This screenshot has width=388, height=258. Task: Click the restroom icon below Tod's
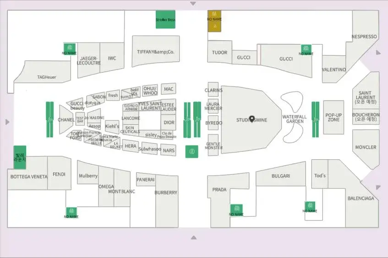pos(310,206)
